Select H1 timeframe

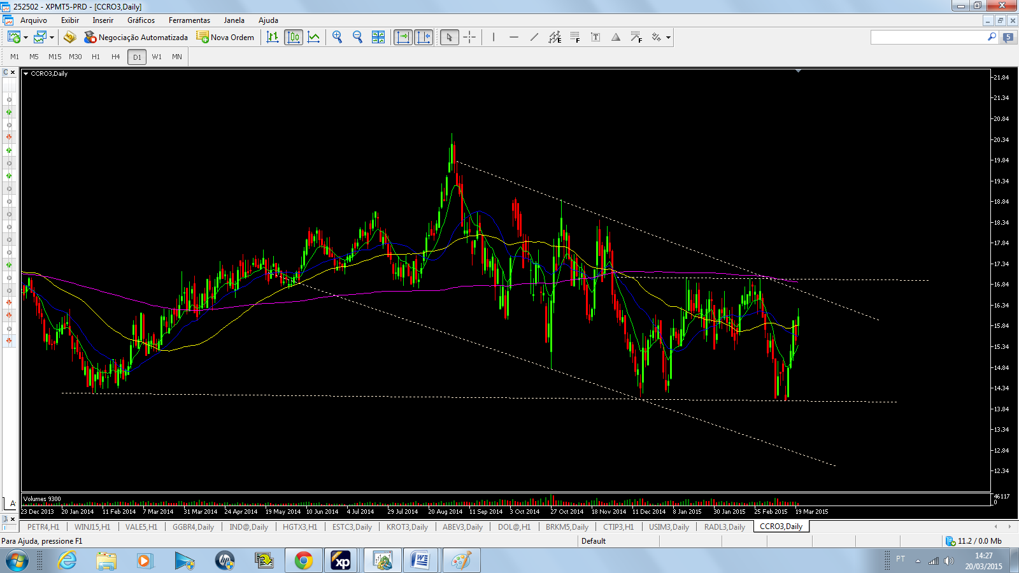96,57
